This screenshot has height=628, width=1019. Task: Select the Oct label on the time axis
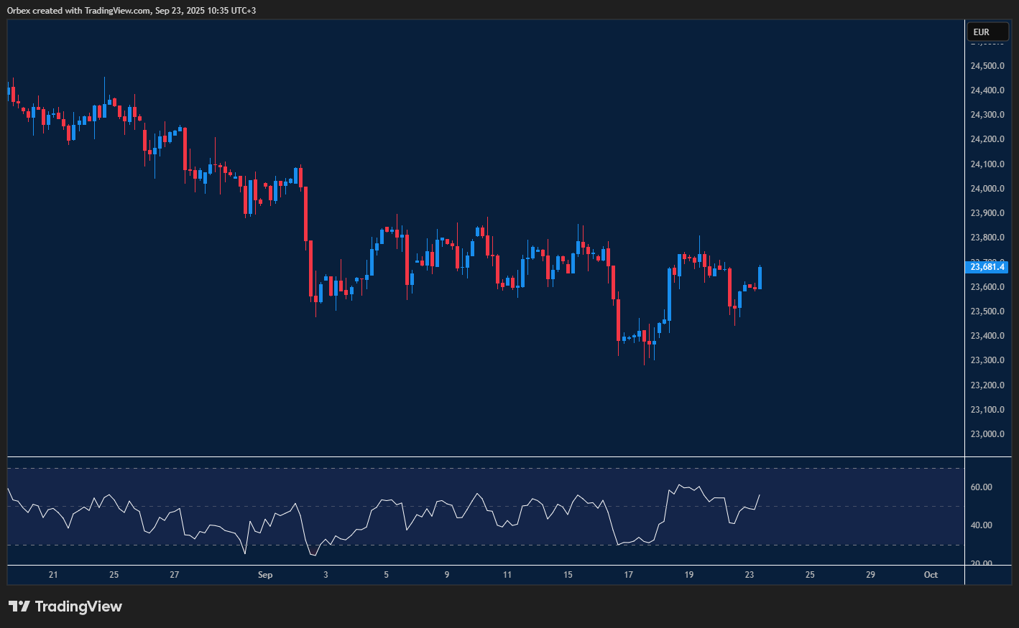pyautogui.click(x=931, y=575)
